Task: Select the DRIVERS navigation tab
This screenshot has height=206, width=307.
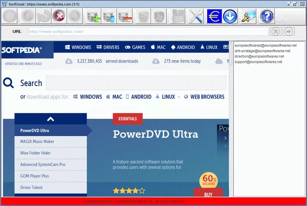Action: pyautogui.click(x=107, y=47)
